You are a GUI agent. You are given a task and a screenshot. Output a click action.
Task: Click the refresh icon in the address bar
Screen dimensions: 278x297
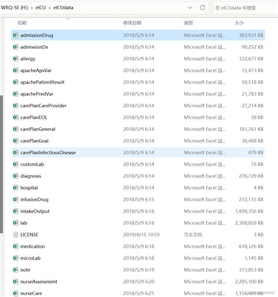click(202, 8)
